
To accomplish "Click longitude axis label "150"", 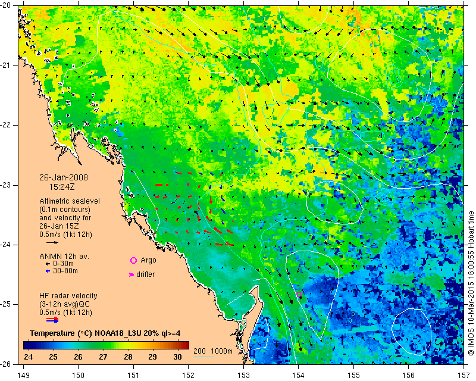I will click(x=79, y=375).
